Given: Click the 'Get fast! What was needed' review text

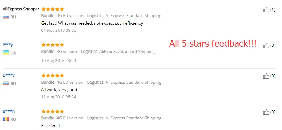Looking at the screenshot, I should pos(92,23).
